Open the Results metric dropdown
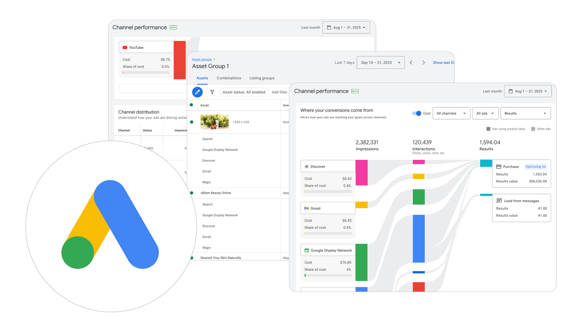This screenshot has height=327, width=581. click(x=525, y=113)
